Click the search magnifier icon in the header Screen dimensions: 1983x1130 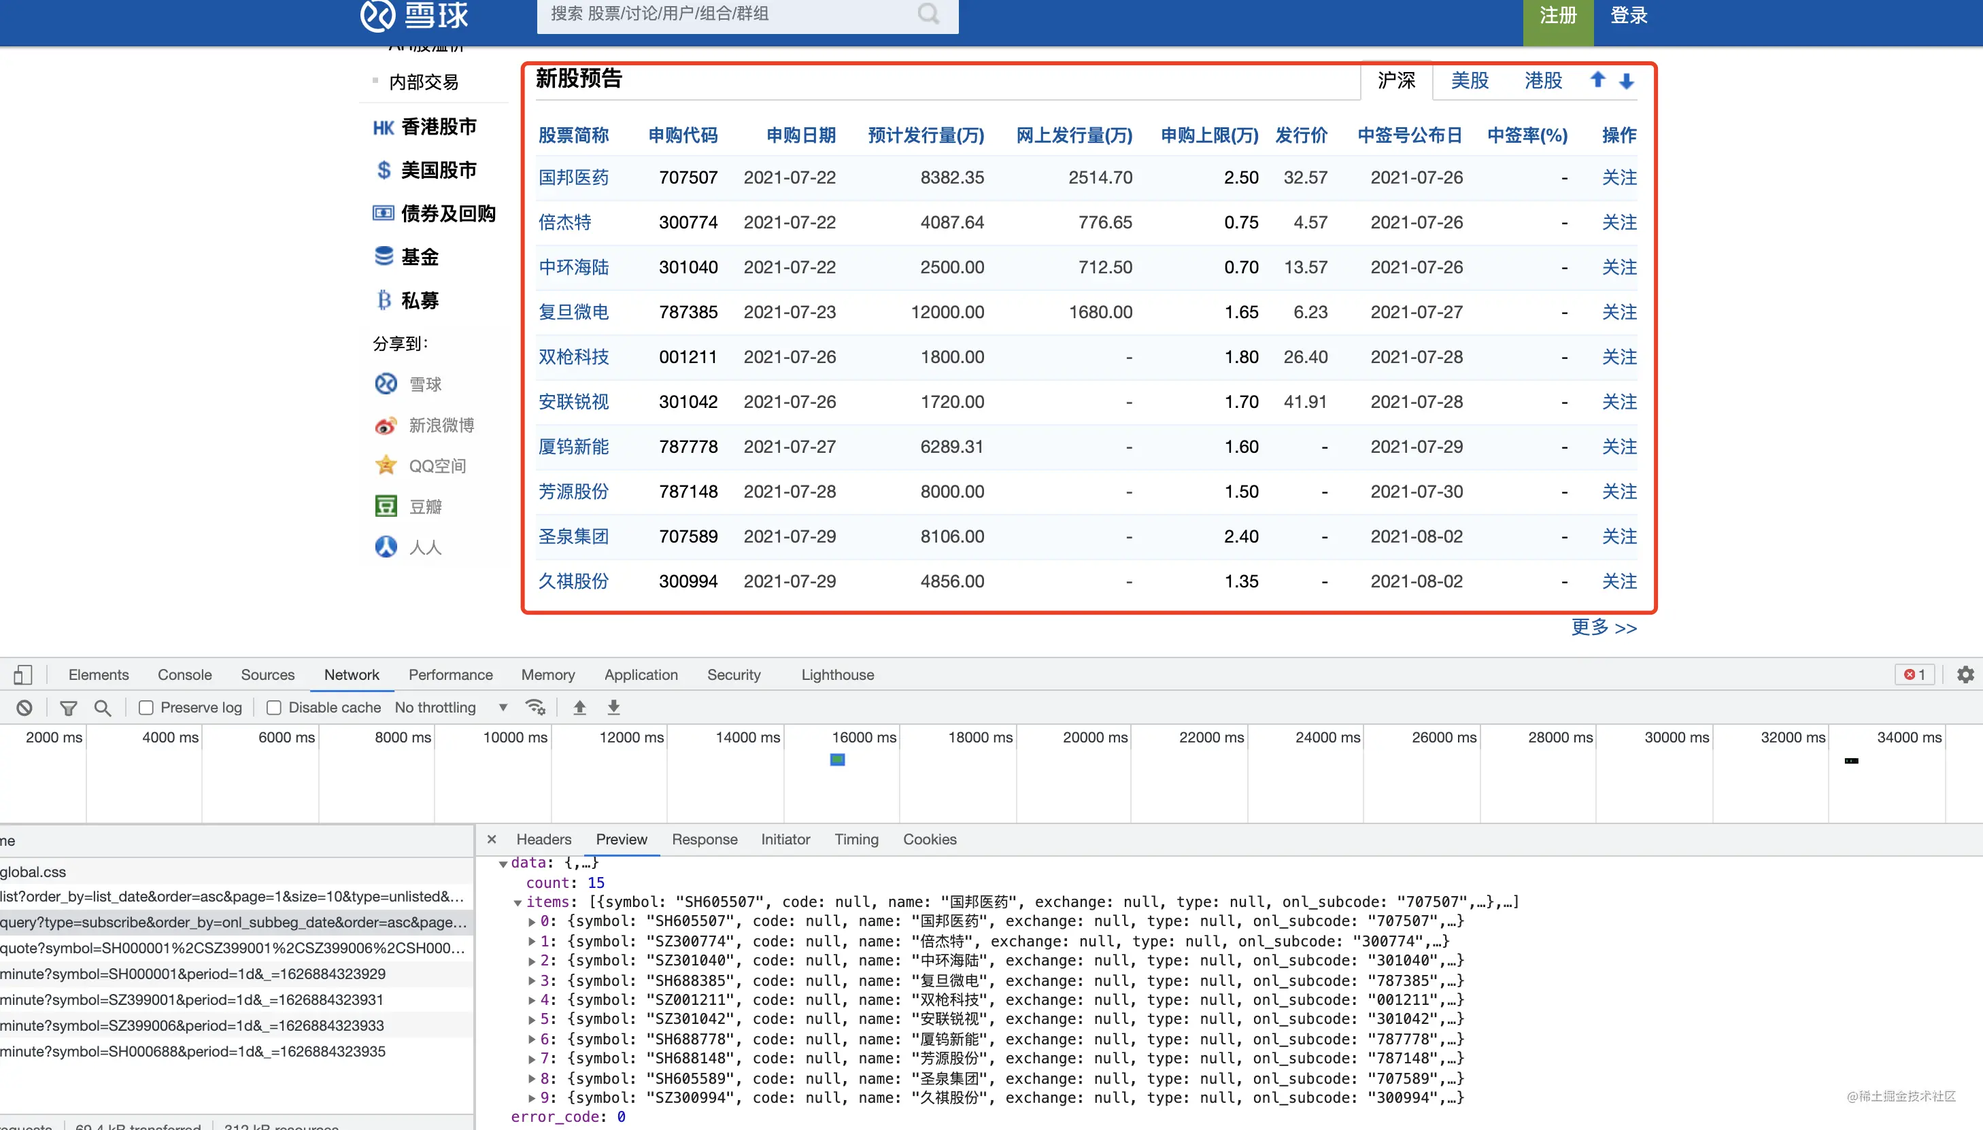pos(928,13)
